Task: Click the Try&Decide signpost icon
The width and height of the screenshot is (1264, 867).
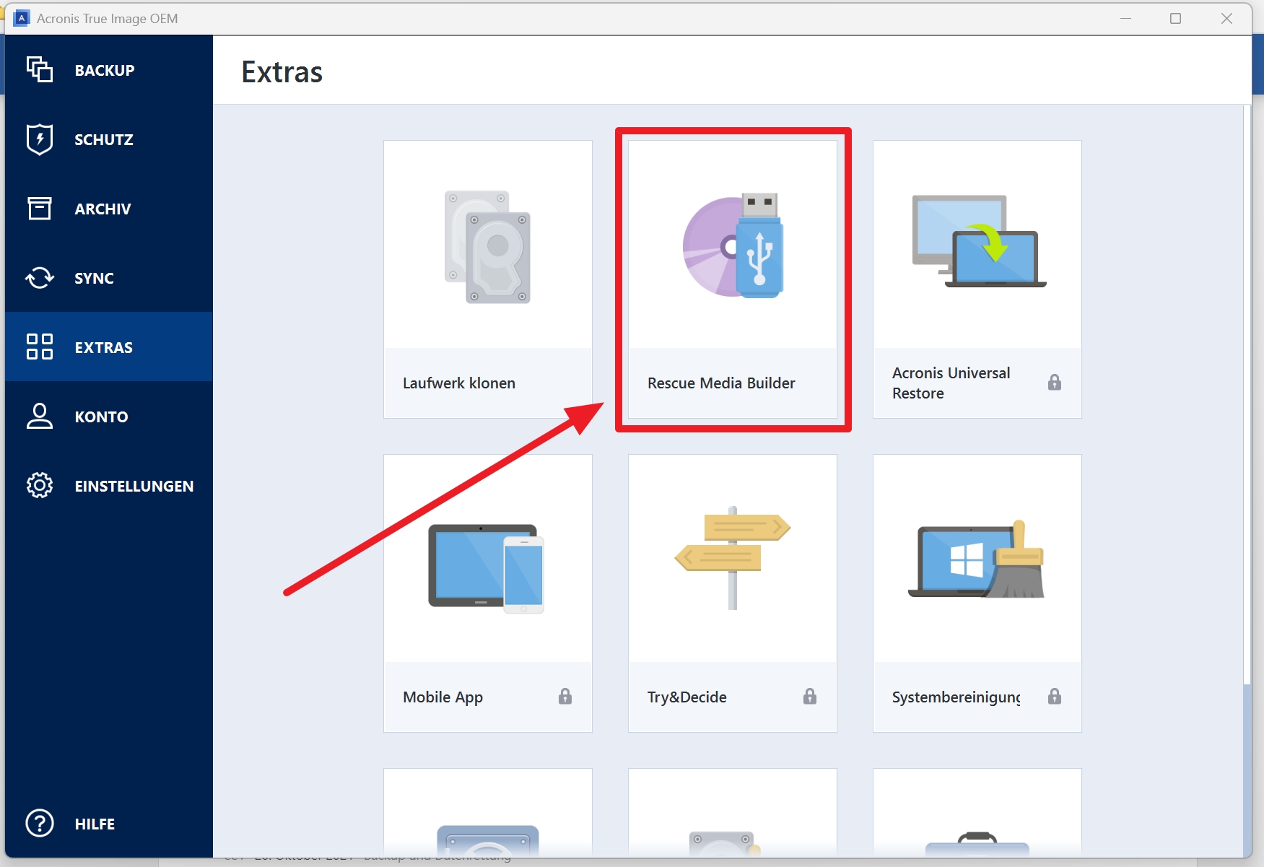Action: (x=733, y=557)
